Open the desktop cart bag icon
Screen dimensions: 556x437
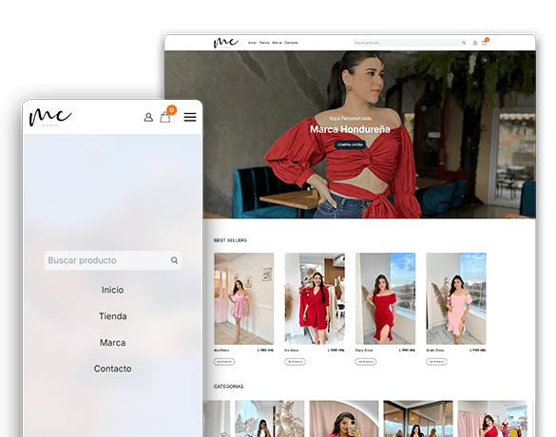[x=485, y=43]
